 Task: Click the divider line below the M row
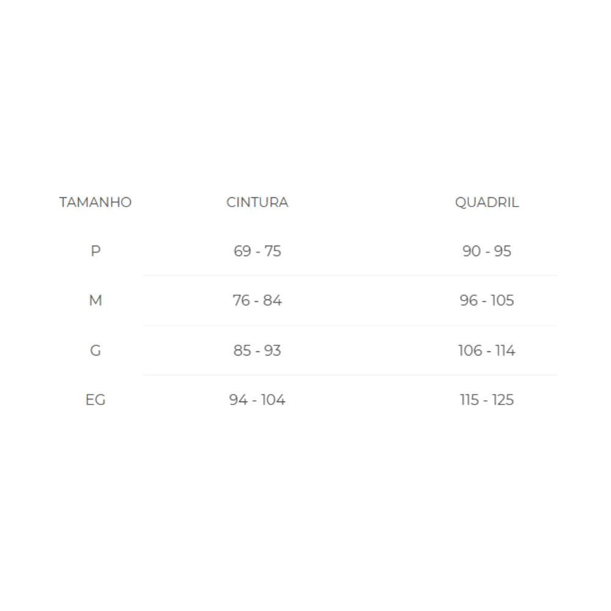click(349, 326)
